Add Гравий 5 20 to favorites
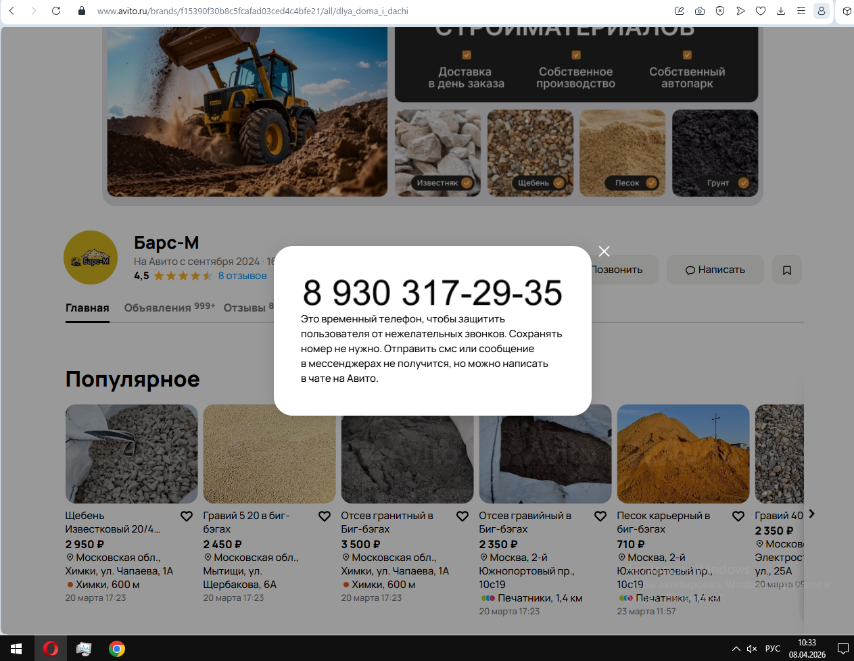Image resolution: width=854 pixels, height=661 pixels. 325,516
